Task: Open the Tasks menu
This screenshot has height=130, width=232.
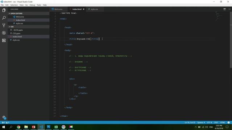Action: coord(39,5)
